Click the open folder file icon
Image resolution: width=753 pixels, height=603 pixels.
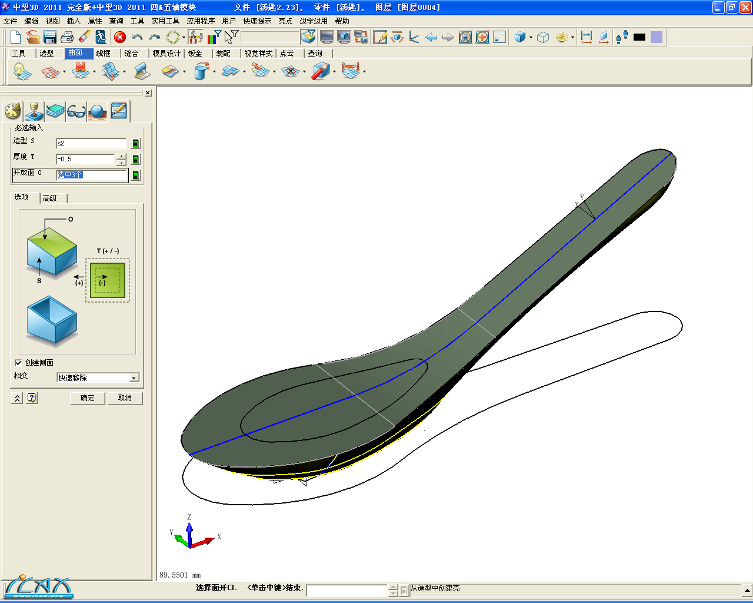pos(33,37)
